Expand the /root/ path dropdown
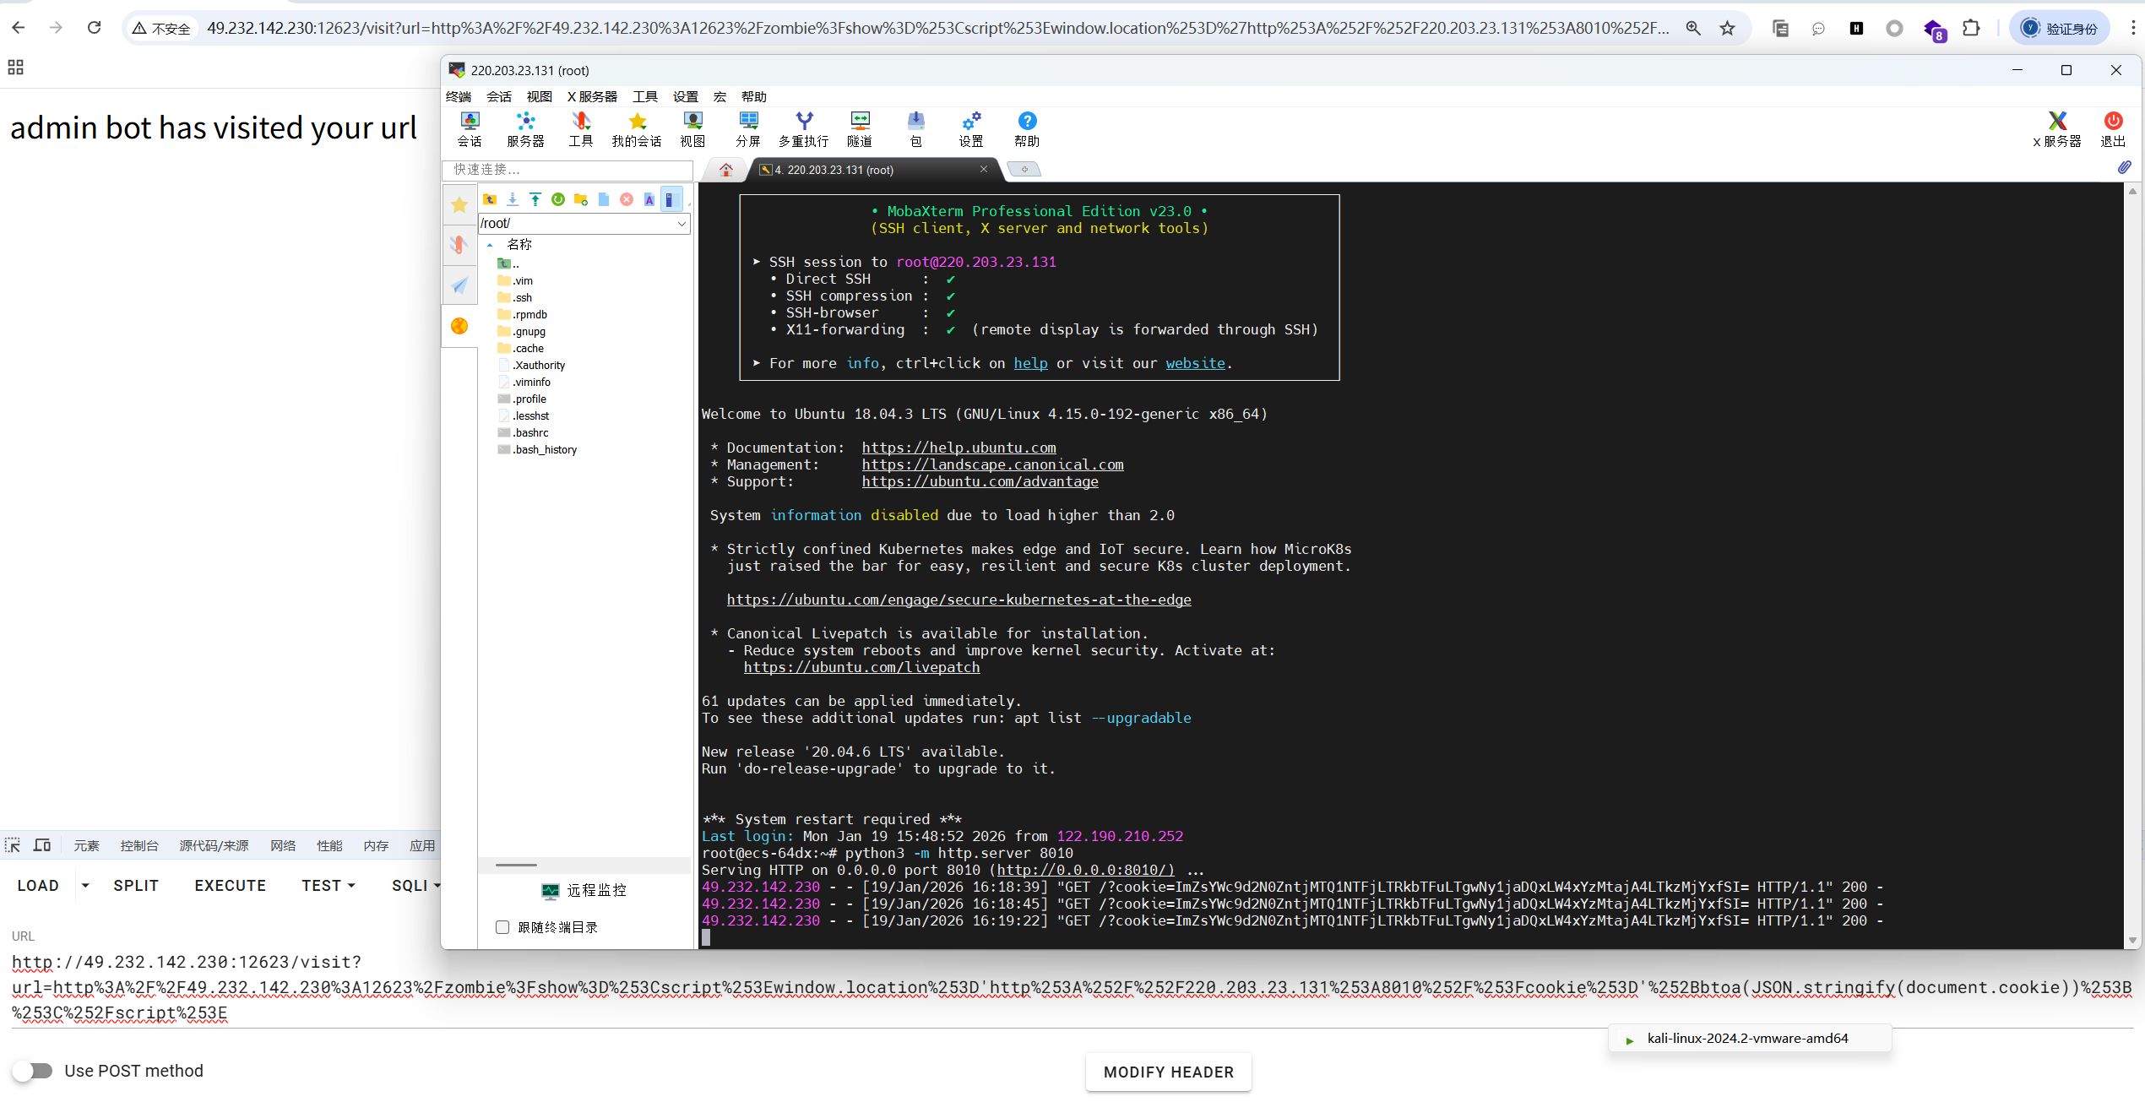Viewport: 2145px width, 1102px height. coord(682,224)
